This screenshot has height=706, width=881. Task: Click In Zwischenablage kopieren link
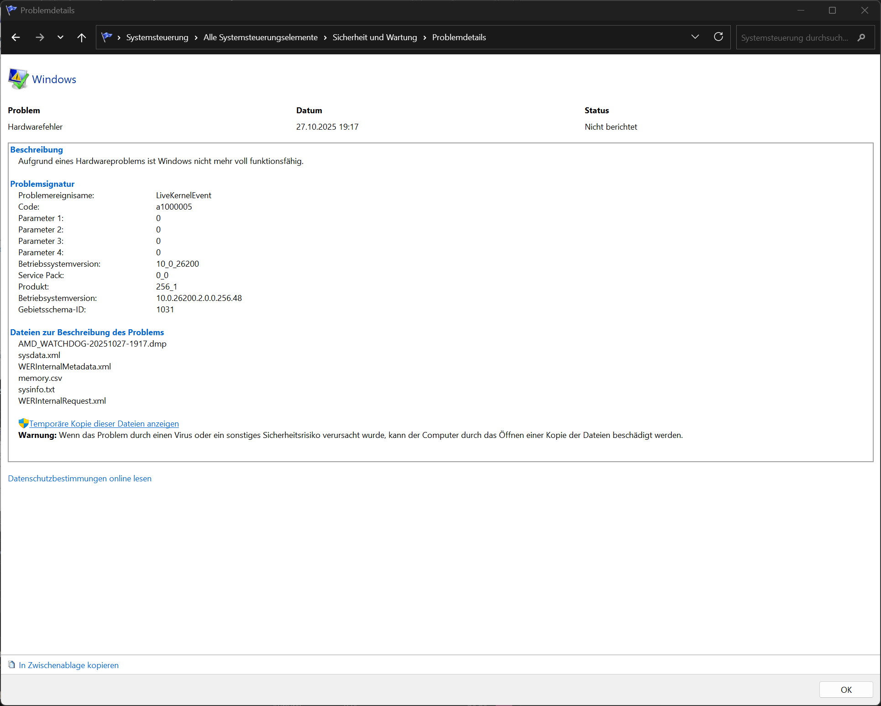pos(68,665)
